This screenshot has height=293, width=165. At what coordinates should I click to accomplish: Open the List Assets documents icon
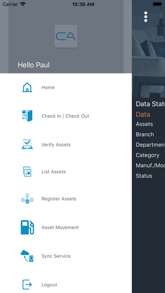coord(27,171)
